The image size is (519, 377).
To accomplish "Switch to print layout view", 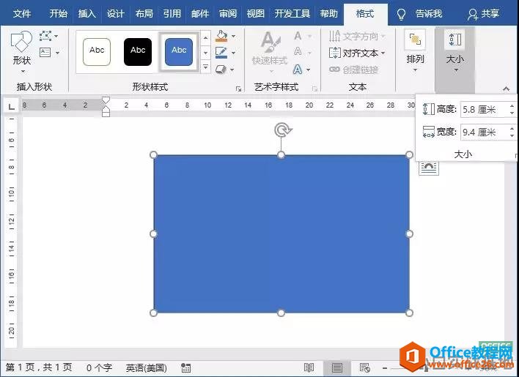I will [337, 367].
